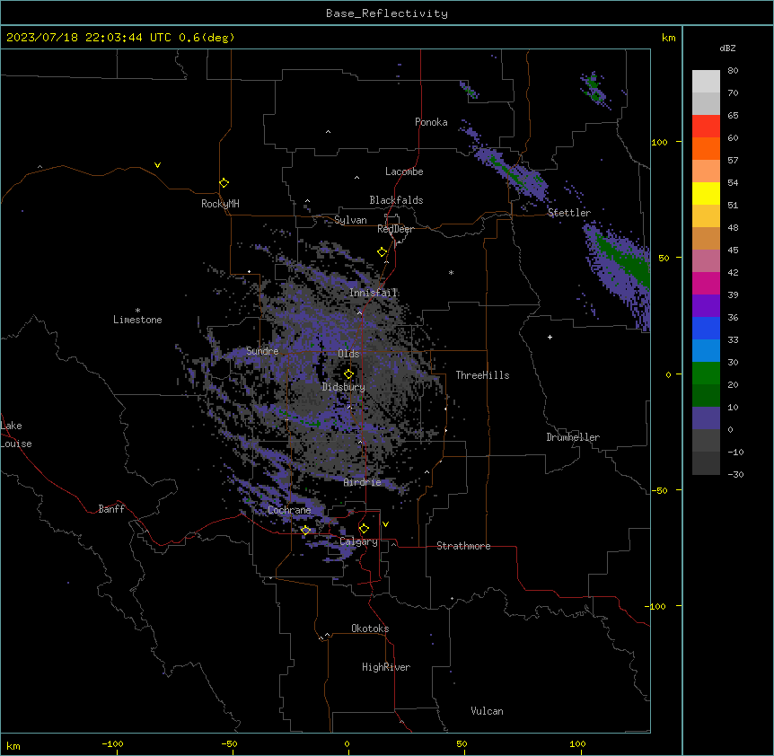
Task: Click the Olds city label
Action: (x=348, y=354)
